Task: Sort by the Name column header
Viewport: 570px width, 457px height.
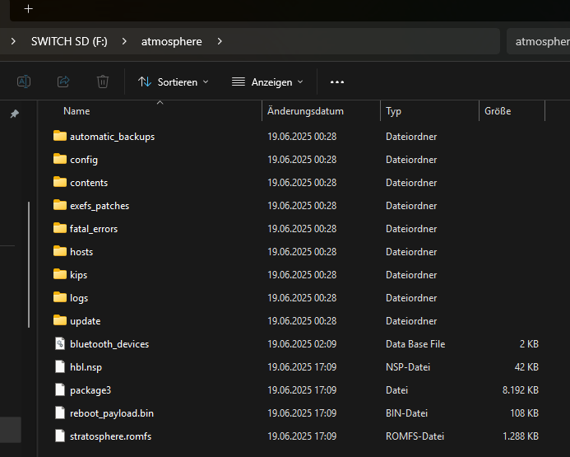Action: (x=76, y=111)
